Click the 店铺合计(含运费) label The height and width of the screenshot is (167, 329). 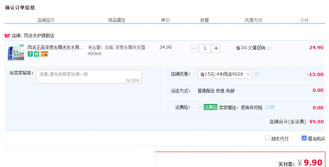point(288,121)
